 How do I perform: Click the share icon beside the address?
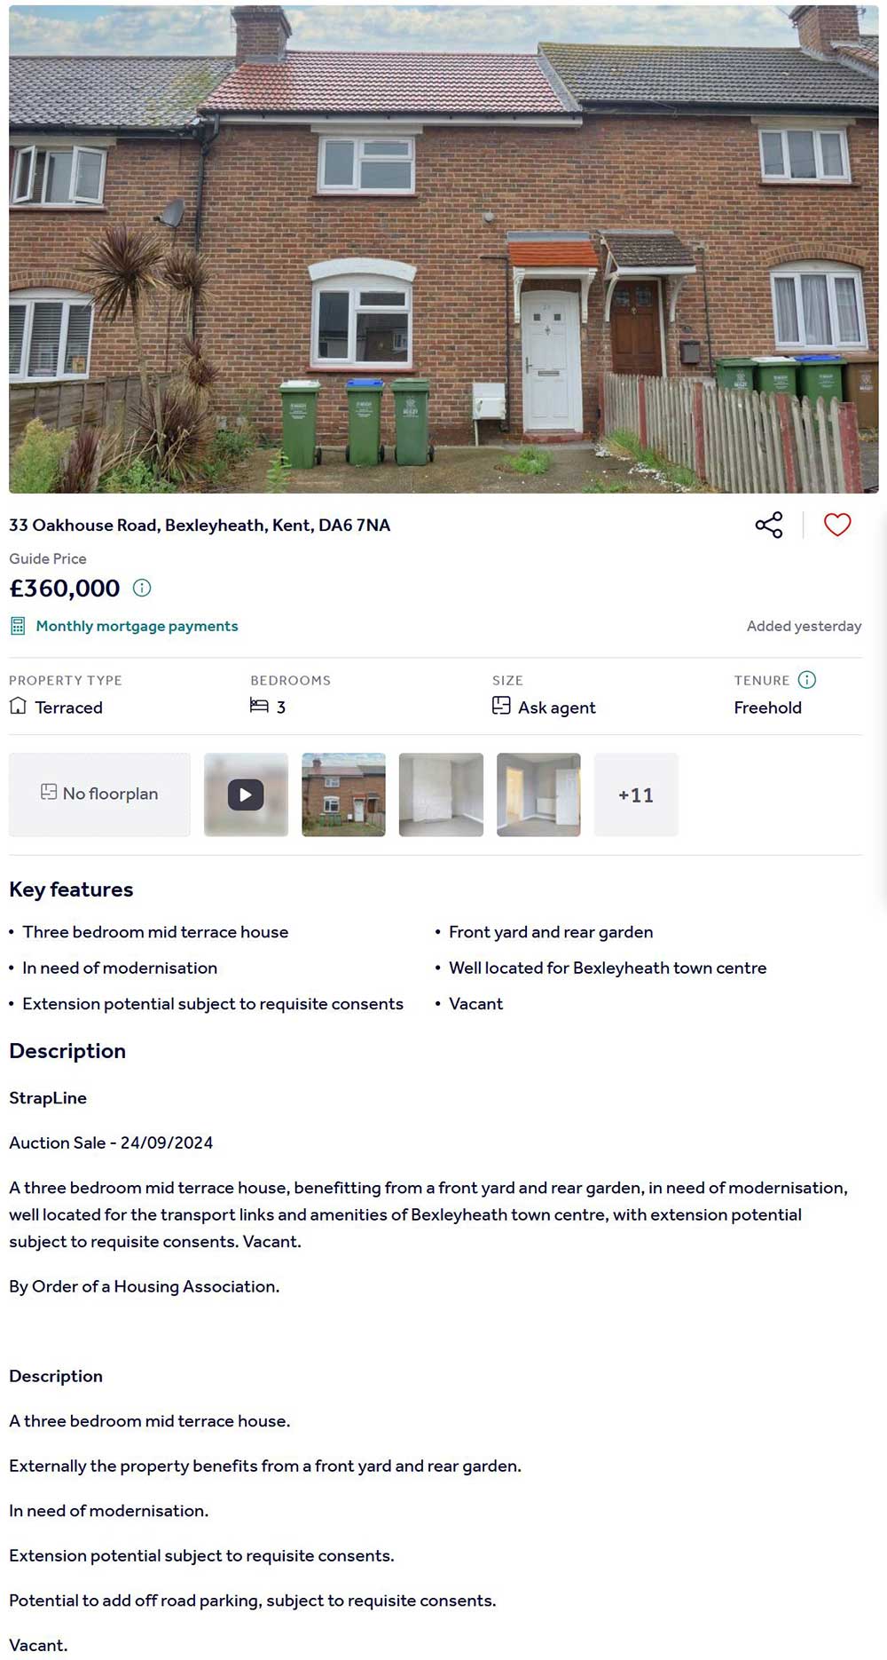[769, 525]
